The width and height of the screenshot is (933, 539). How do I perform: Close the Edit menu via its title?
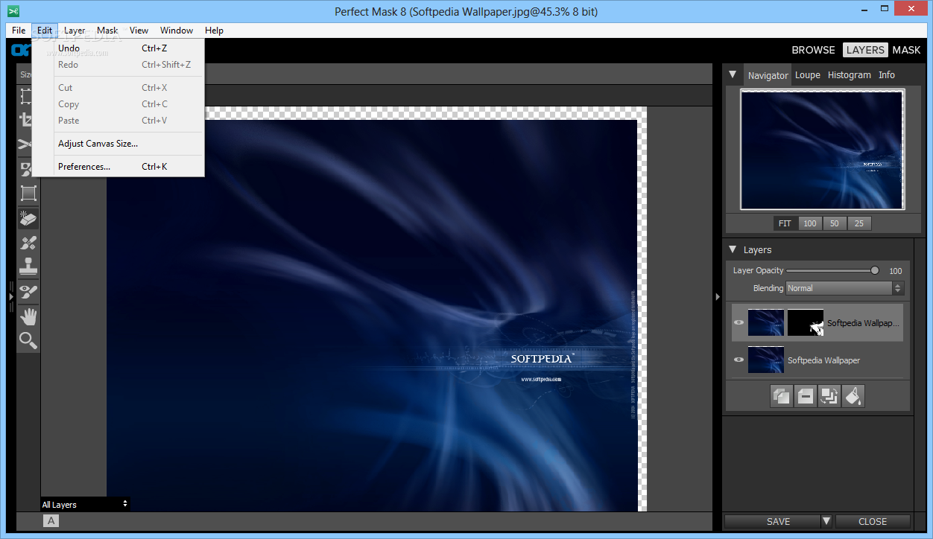45,31
